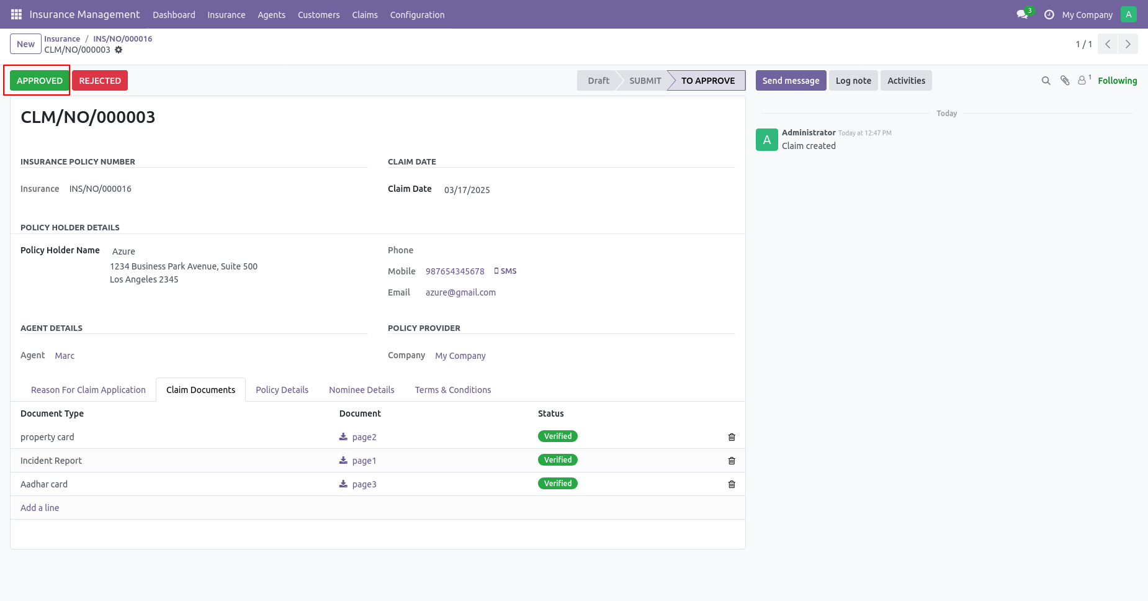The image size is (1148, 601).
Task: Switch to the Nominee Details tab
Action: pos(362,390)
